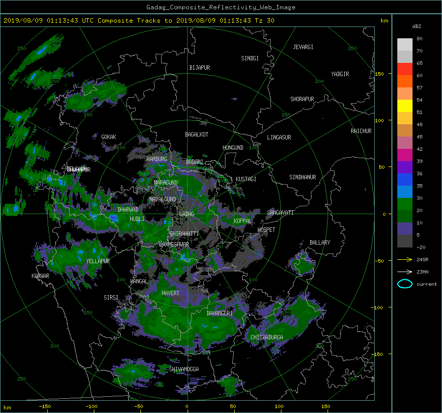
Task: Click the HUNGUND city label
Action: [x=233, y=148]
